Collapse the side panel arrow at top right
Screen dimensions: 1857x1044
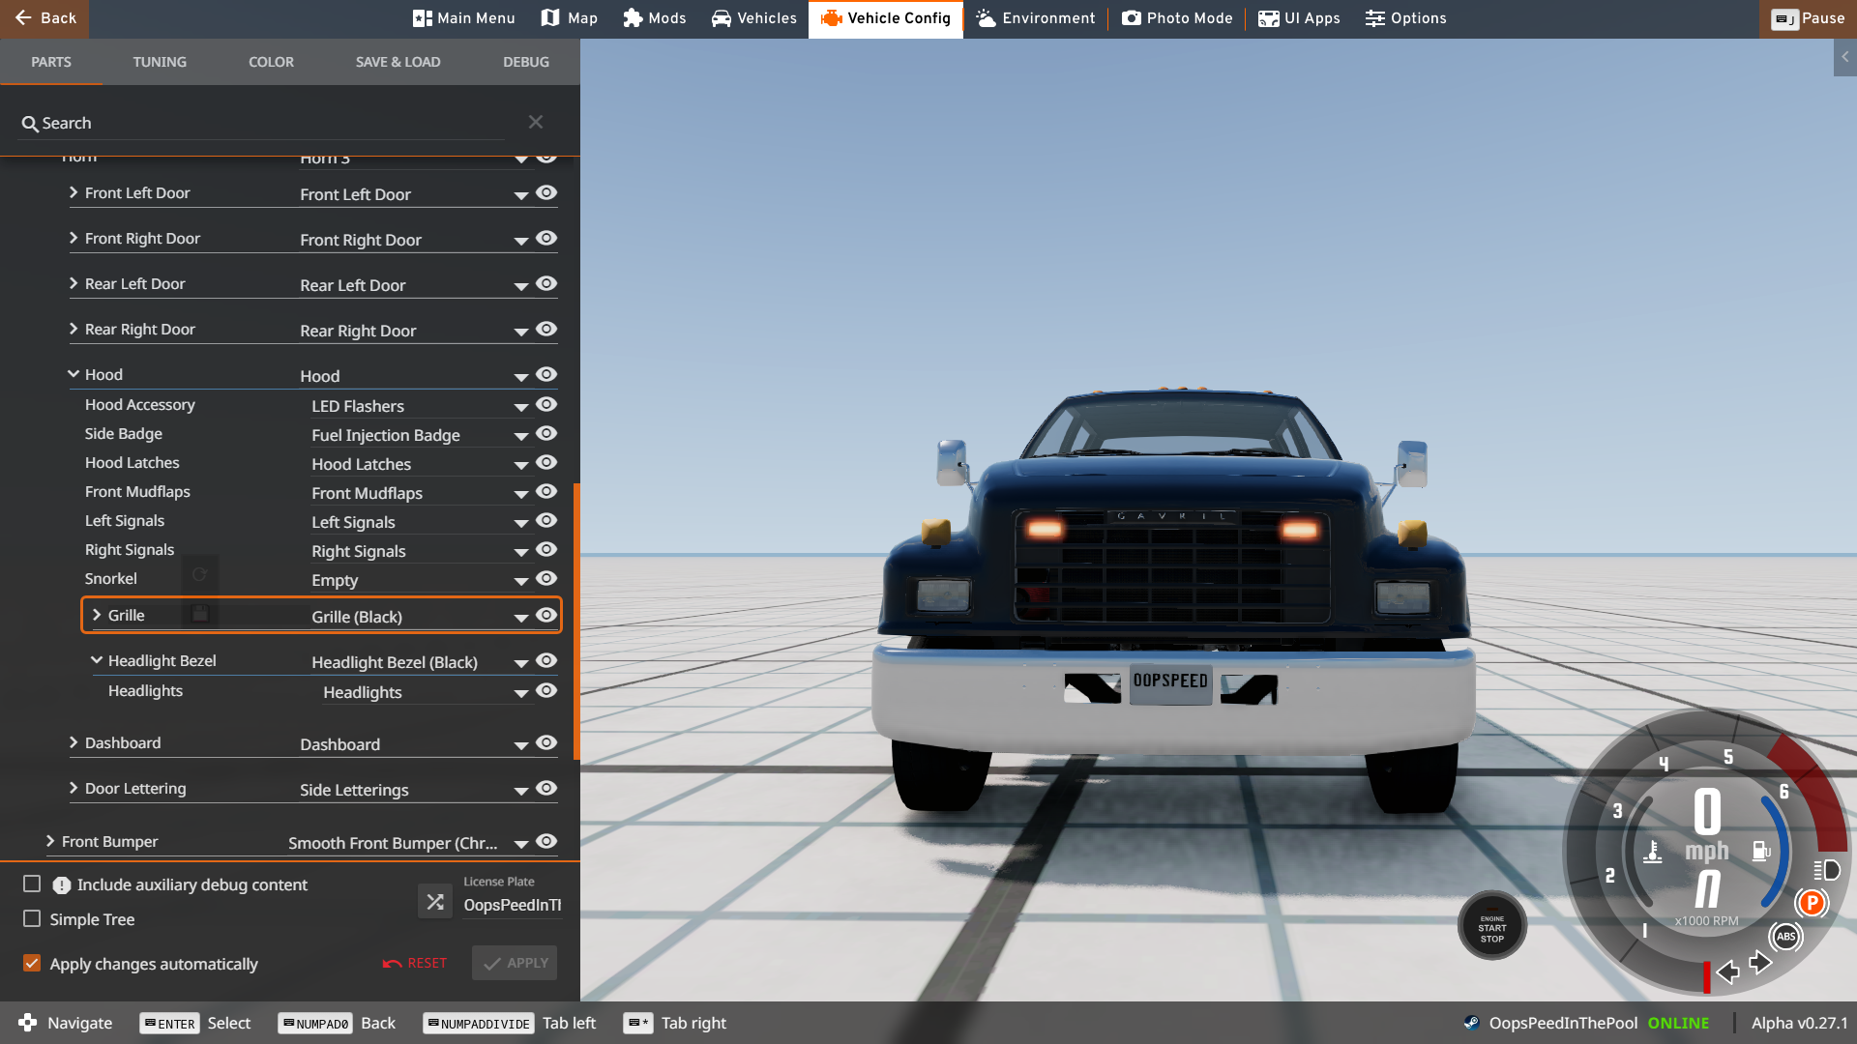1844,57
